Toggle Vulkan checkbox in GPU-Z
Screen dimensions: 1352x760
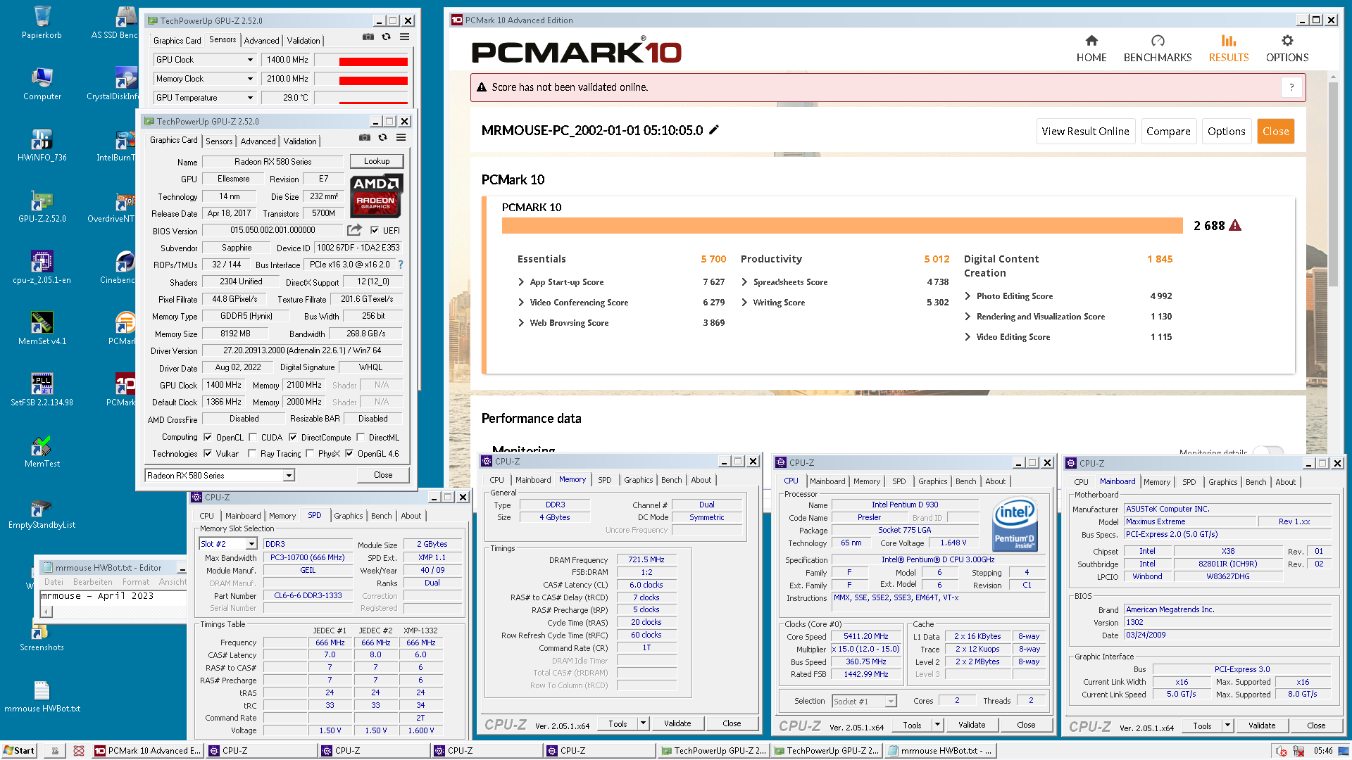[x=208, y=453]
